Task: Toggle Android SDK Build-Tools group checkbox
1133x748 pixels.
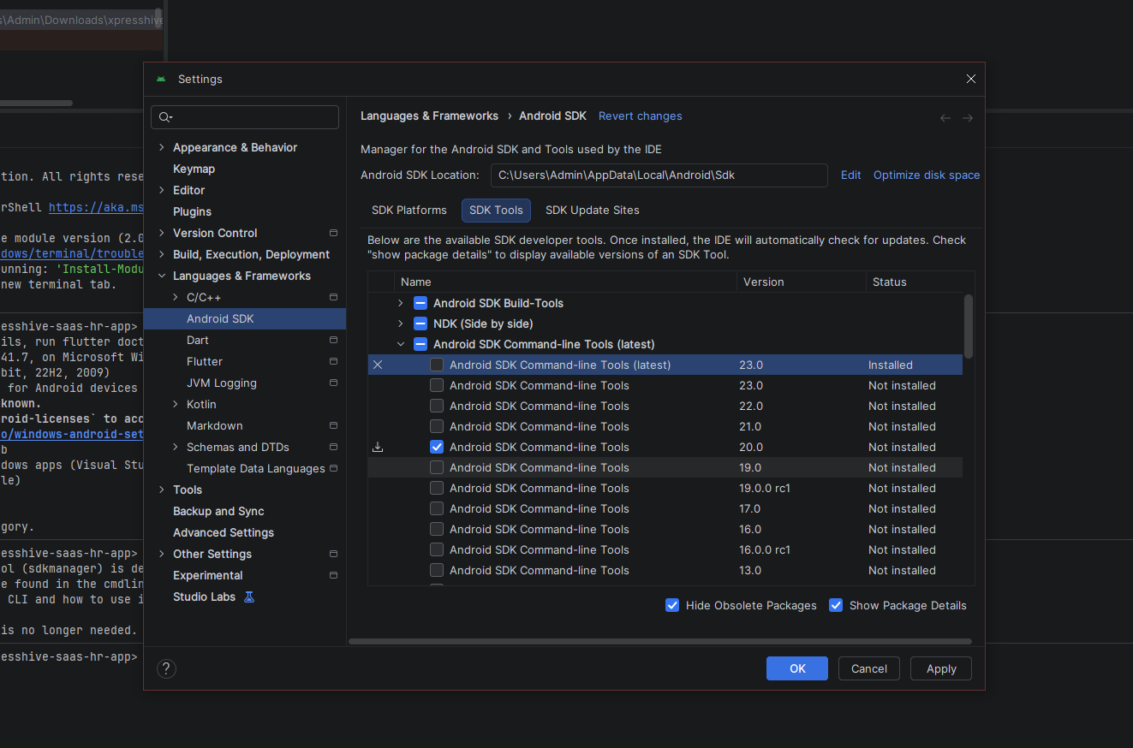Action: tap(420, 303)
